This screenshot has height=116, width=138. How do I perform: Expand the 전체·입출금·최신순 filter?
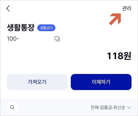point(111,107)
